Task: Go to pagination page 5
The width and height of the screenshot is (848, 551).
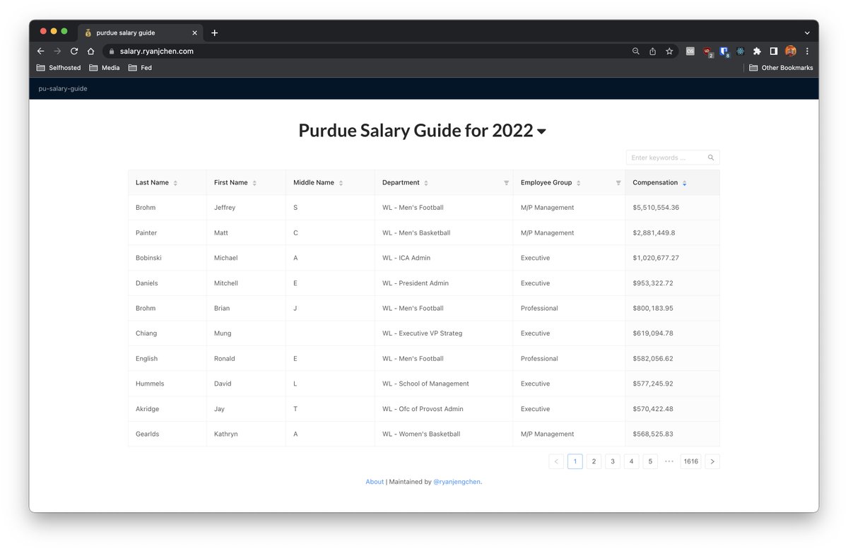Action: point(650,461)
